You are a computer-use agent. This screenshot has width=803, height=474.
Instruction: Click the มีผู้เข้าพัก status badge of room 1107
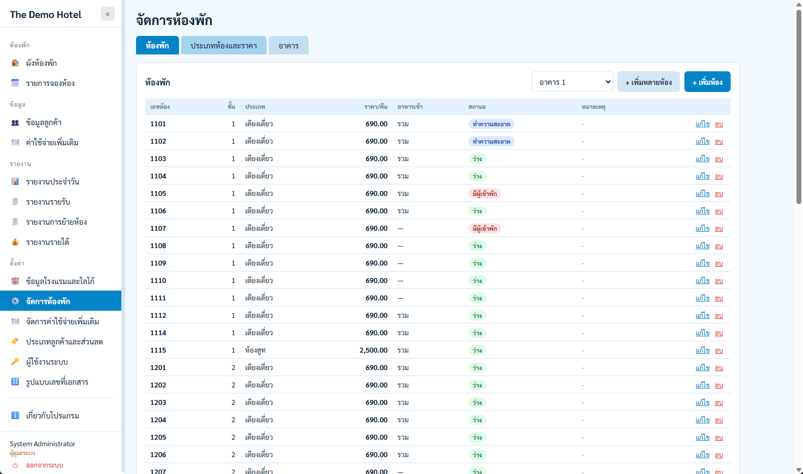484,229
